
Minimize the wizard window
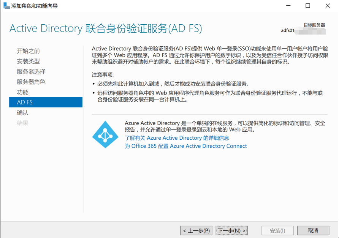288,6
